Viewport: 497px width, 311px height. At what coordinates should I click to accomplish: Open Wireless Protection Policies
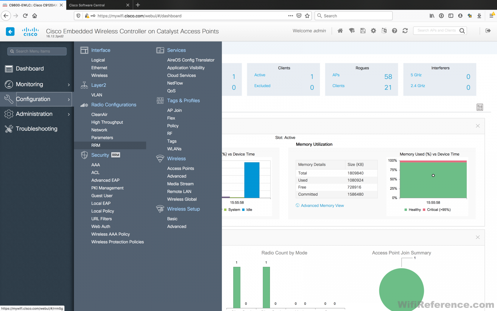[x=117, y=242]
